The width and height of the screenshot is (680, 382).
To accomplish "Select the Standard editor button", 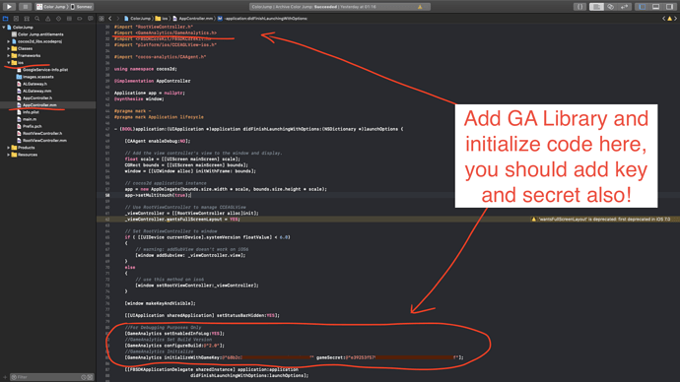I will pos(597,7).
